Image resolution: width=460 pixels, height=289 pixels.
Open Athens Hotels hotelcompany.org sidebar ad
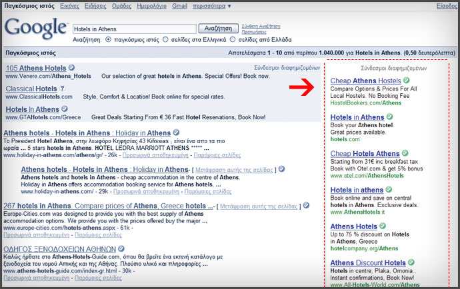click(354, 226)
